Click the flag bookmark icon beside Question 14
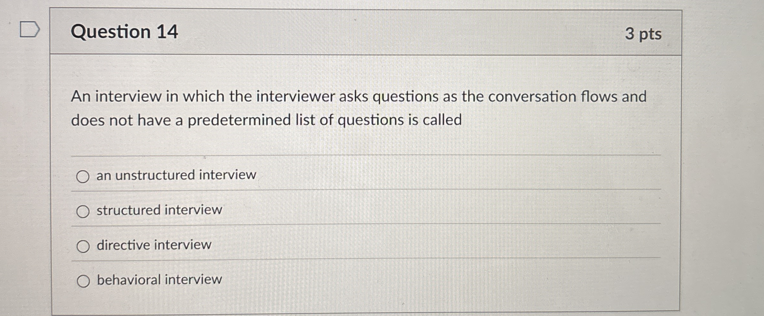 pyautogui.click(x=30, y=30)
